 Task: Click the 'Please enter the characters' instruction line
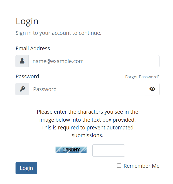tap(87, 112)
